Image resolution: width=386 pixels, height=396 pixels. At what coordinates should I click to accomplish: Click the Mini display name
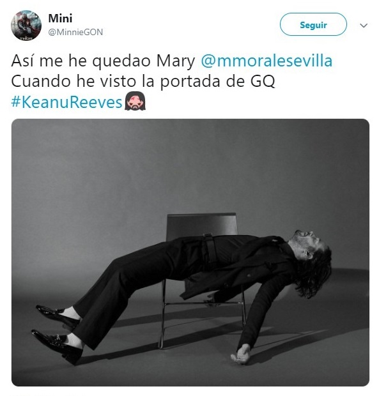coord(60,18)
